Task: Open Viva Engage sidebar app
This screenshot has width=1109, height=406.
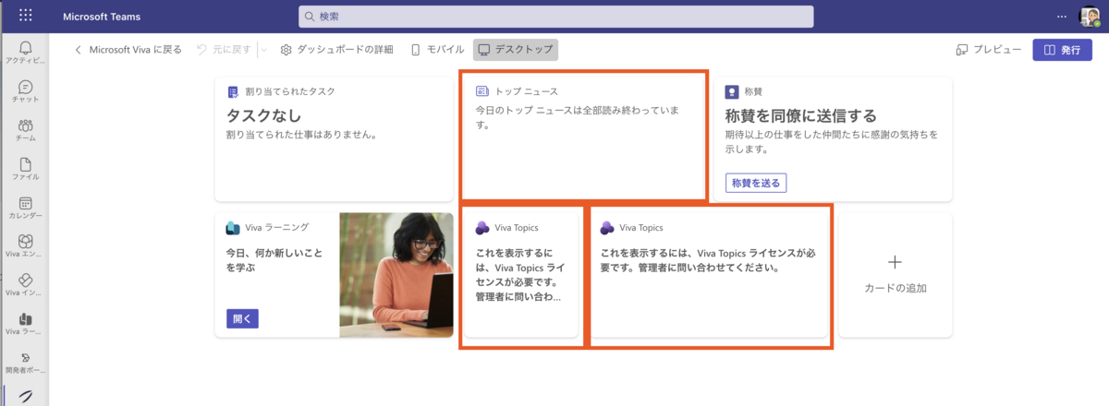Action: [25, 246]
